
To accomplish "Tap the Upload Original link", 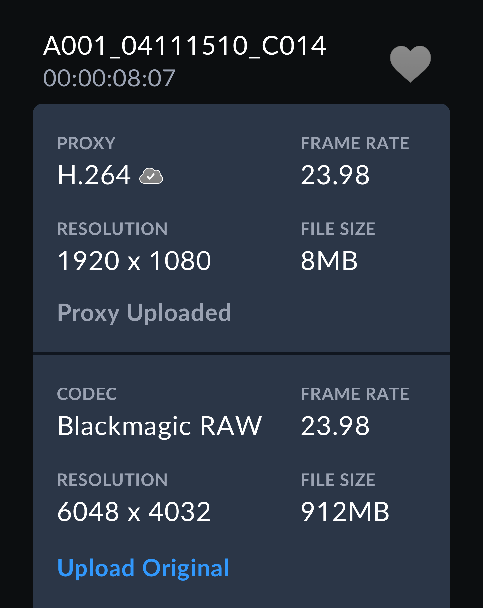I will [143, 568].
